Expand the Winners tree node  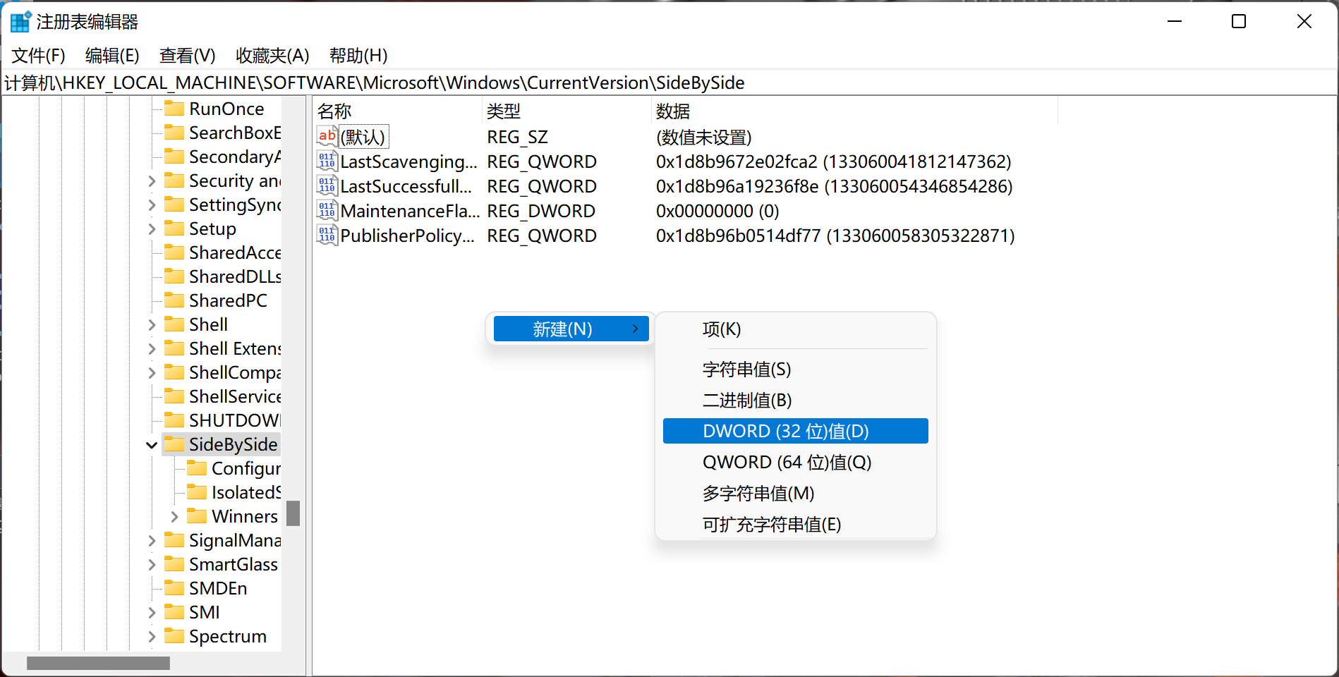[174, 517]
